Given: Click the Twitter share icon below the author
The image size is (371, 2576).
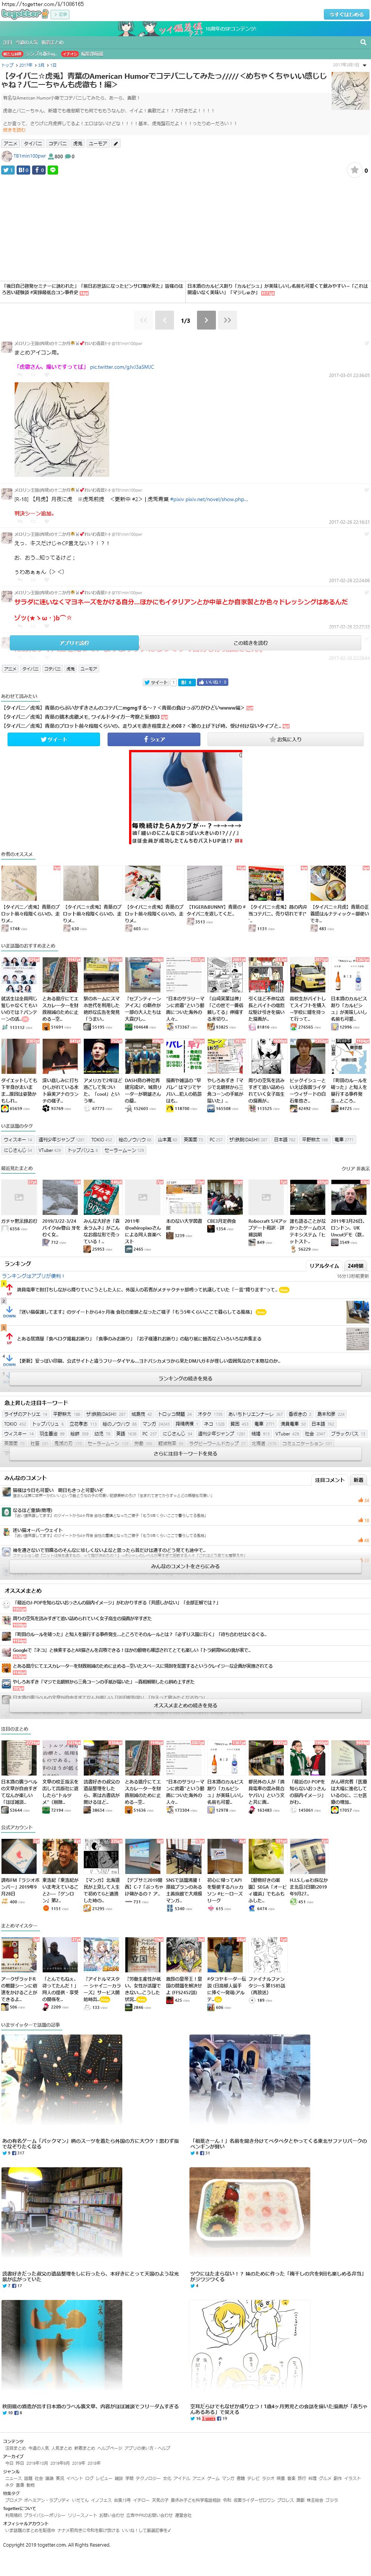Looking at the screenshot, I should 7,170.
